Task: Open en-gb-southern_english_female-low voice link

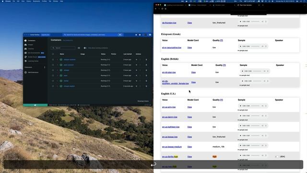Action: pos(176,82)
